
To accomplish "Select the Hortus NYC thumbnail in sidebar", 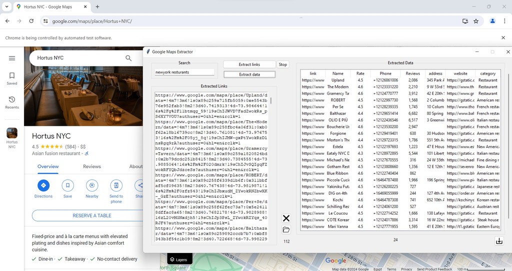I will 12,133.
